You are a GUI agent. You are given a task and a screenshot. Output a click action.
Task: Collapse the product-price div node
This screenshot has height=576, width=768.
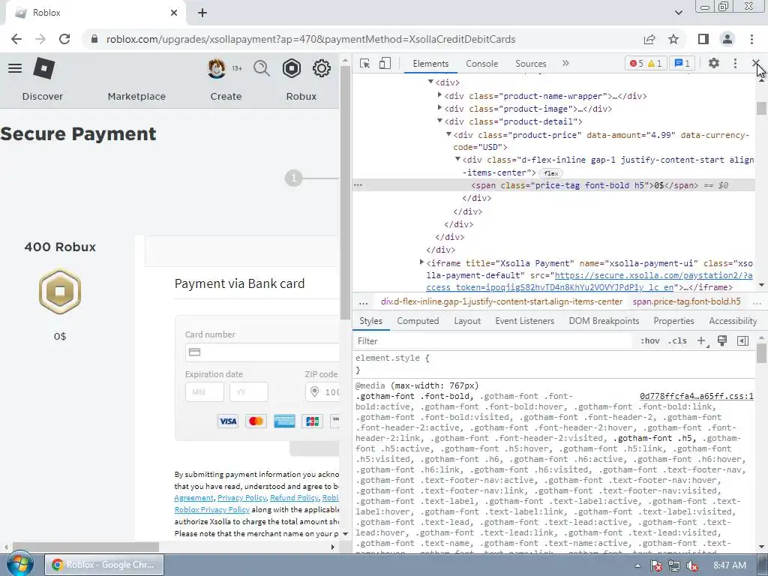pyautogui.click(x=448, y=134)
